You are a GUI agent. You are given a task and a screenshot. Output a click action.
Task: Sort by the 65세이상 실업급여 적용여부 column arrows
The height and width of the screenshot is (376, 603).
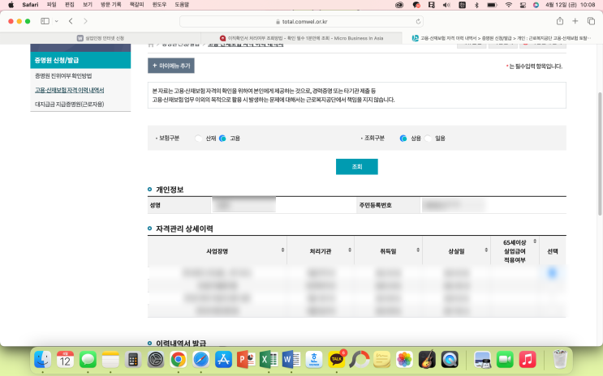tap(535, 241)
